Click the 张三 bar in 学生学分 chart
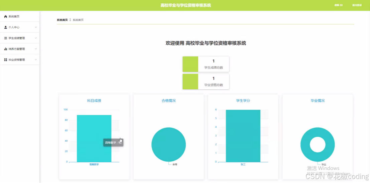This screenshot has width=370, height=183. point(243,136)
